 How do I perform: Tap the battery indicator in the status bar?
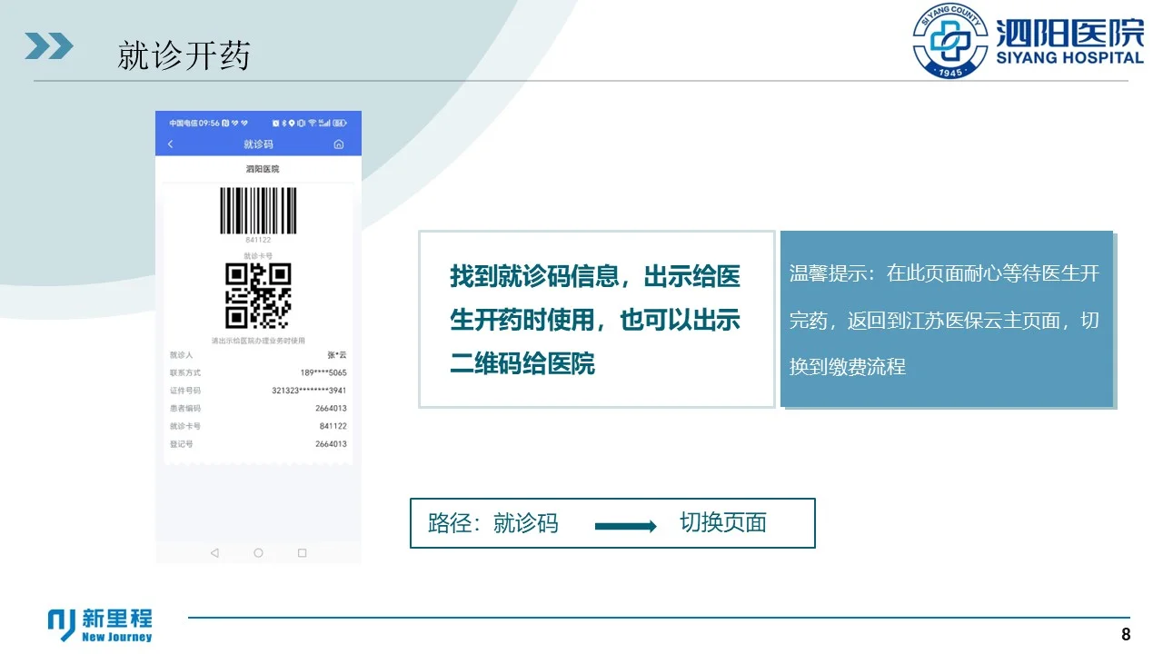click(339, 124)
